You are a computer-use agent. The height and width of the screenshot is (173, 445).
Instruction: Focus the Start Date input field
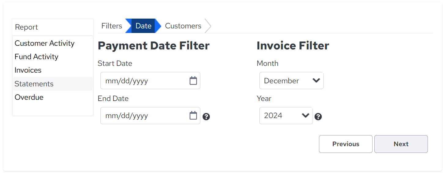point(150,81)
